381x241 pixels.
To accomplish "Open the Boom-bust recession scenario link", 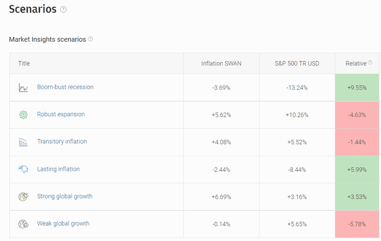I will pos(65,87).
